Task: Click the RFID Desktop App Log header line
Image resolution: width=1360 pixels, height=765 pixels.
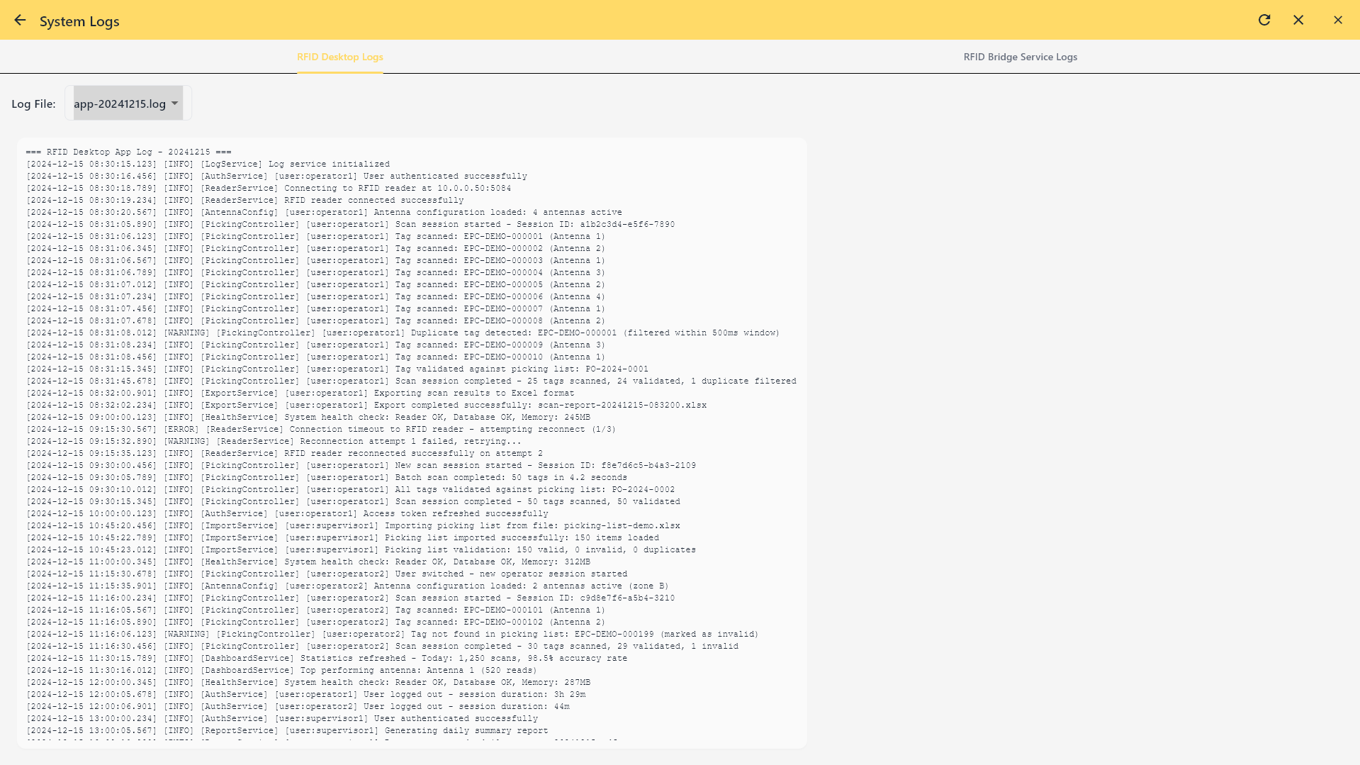Action: [x=128, y=151]
